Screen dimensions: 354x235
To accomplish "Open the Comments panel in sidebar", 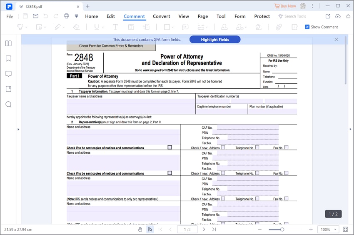I will point(8,74).
